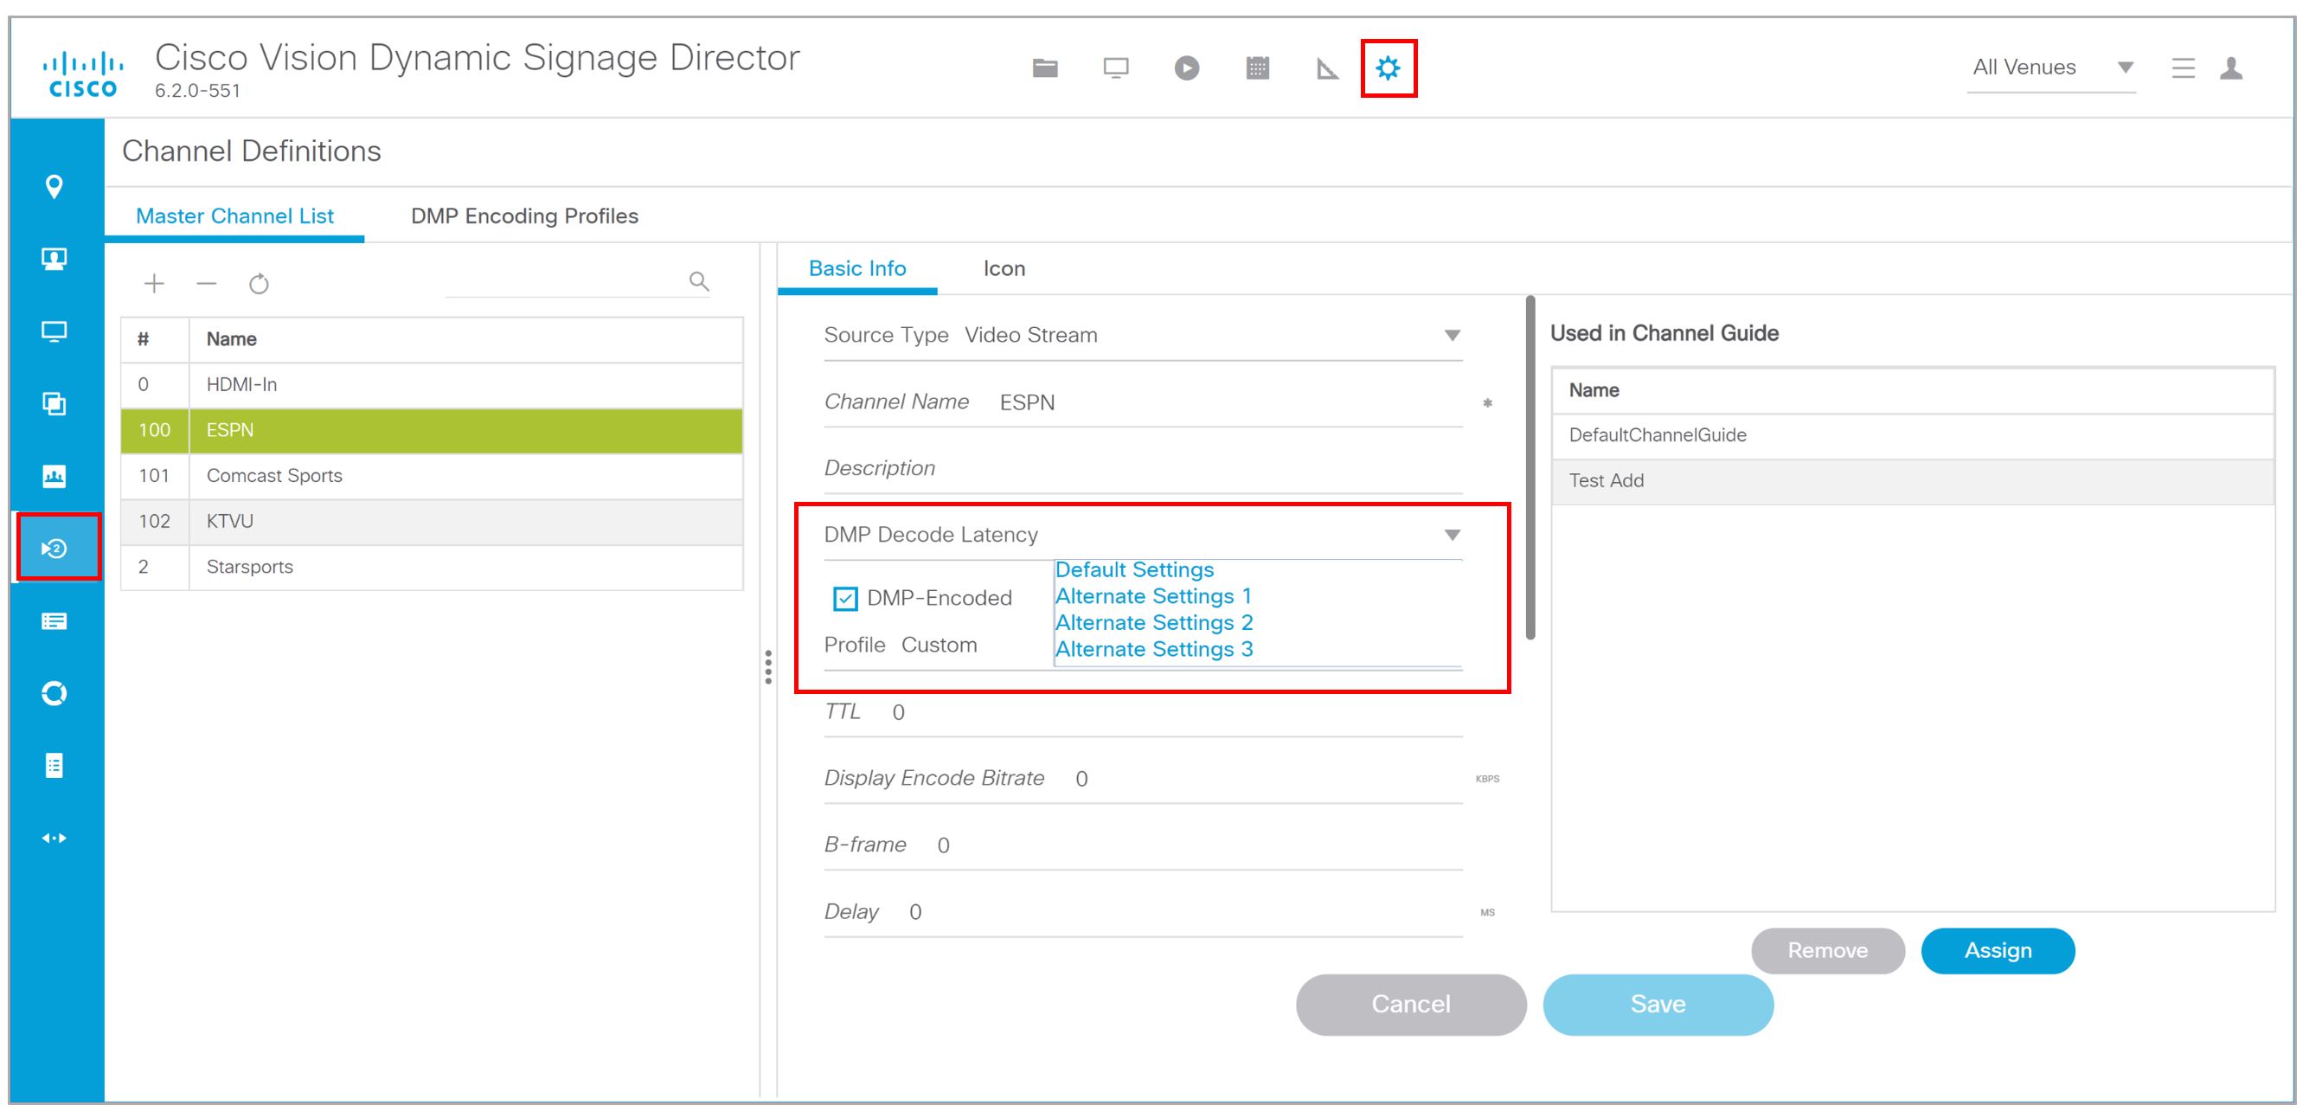The image size is (2309, 1118).
Task: Open the sidebar icon of monitor with person
Action: point(55,259)
